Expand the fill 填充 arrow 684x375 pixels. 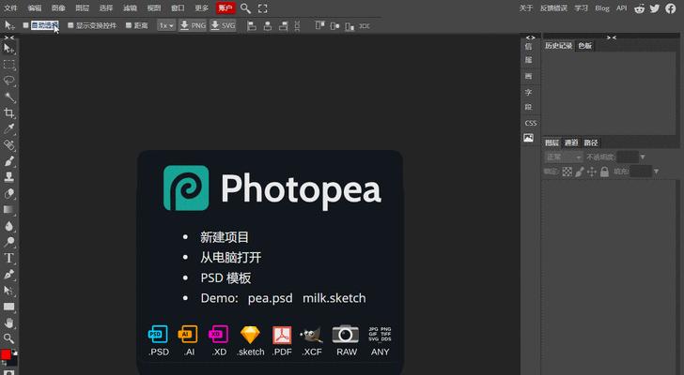coord(656,172)
